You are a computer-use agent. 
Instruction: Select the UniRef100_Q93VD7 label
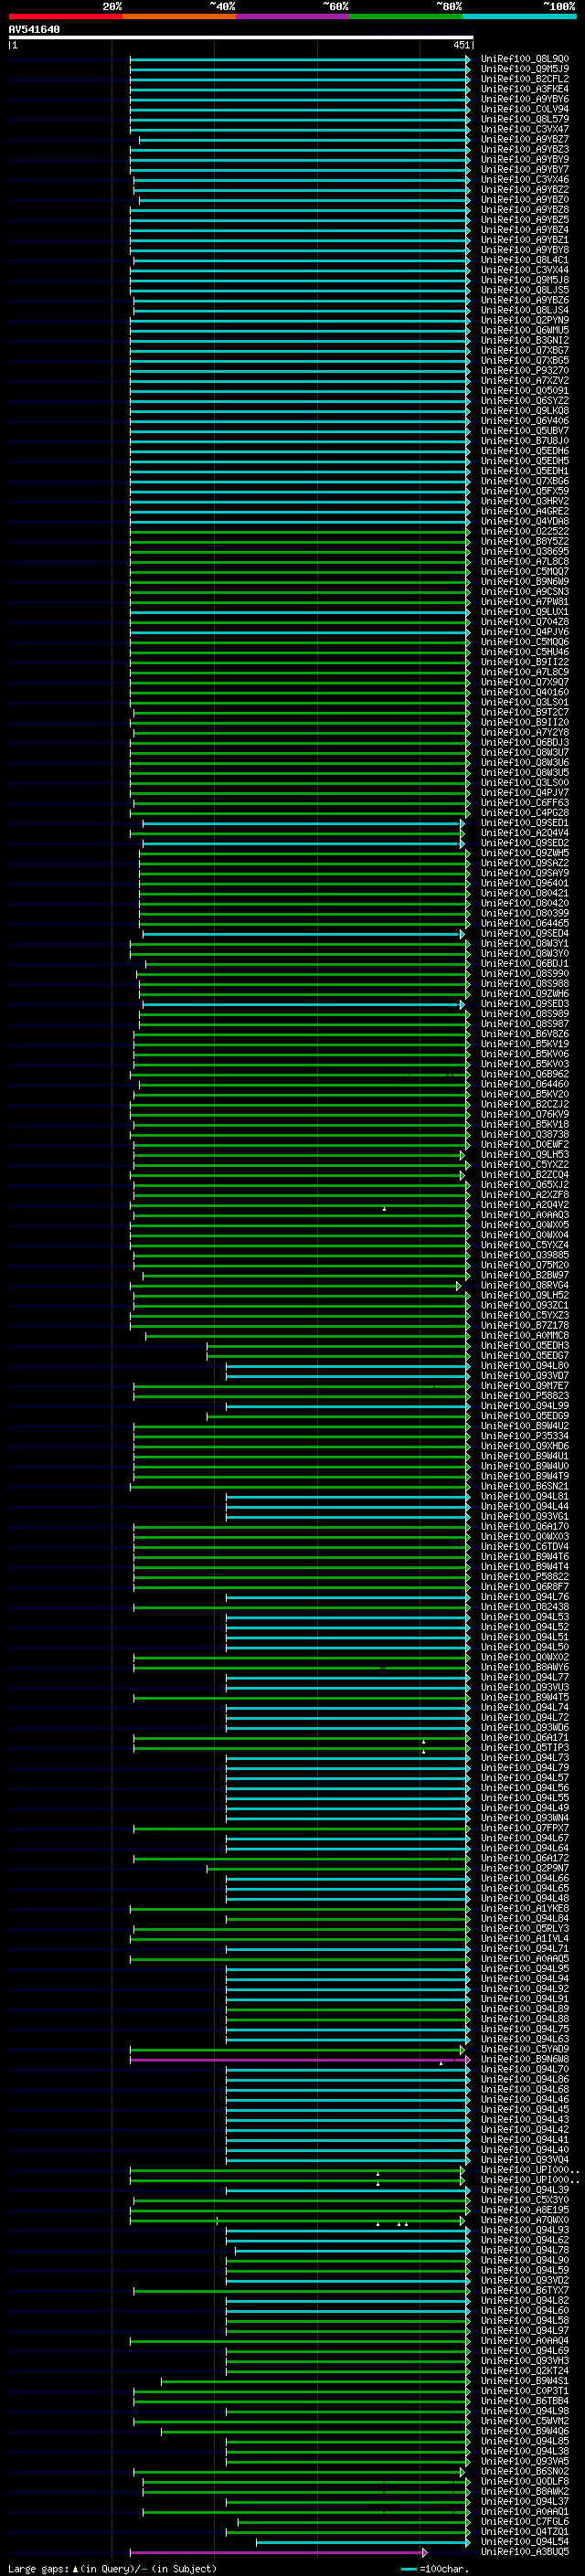[525, 1376]
